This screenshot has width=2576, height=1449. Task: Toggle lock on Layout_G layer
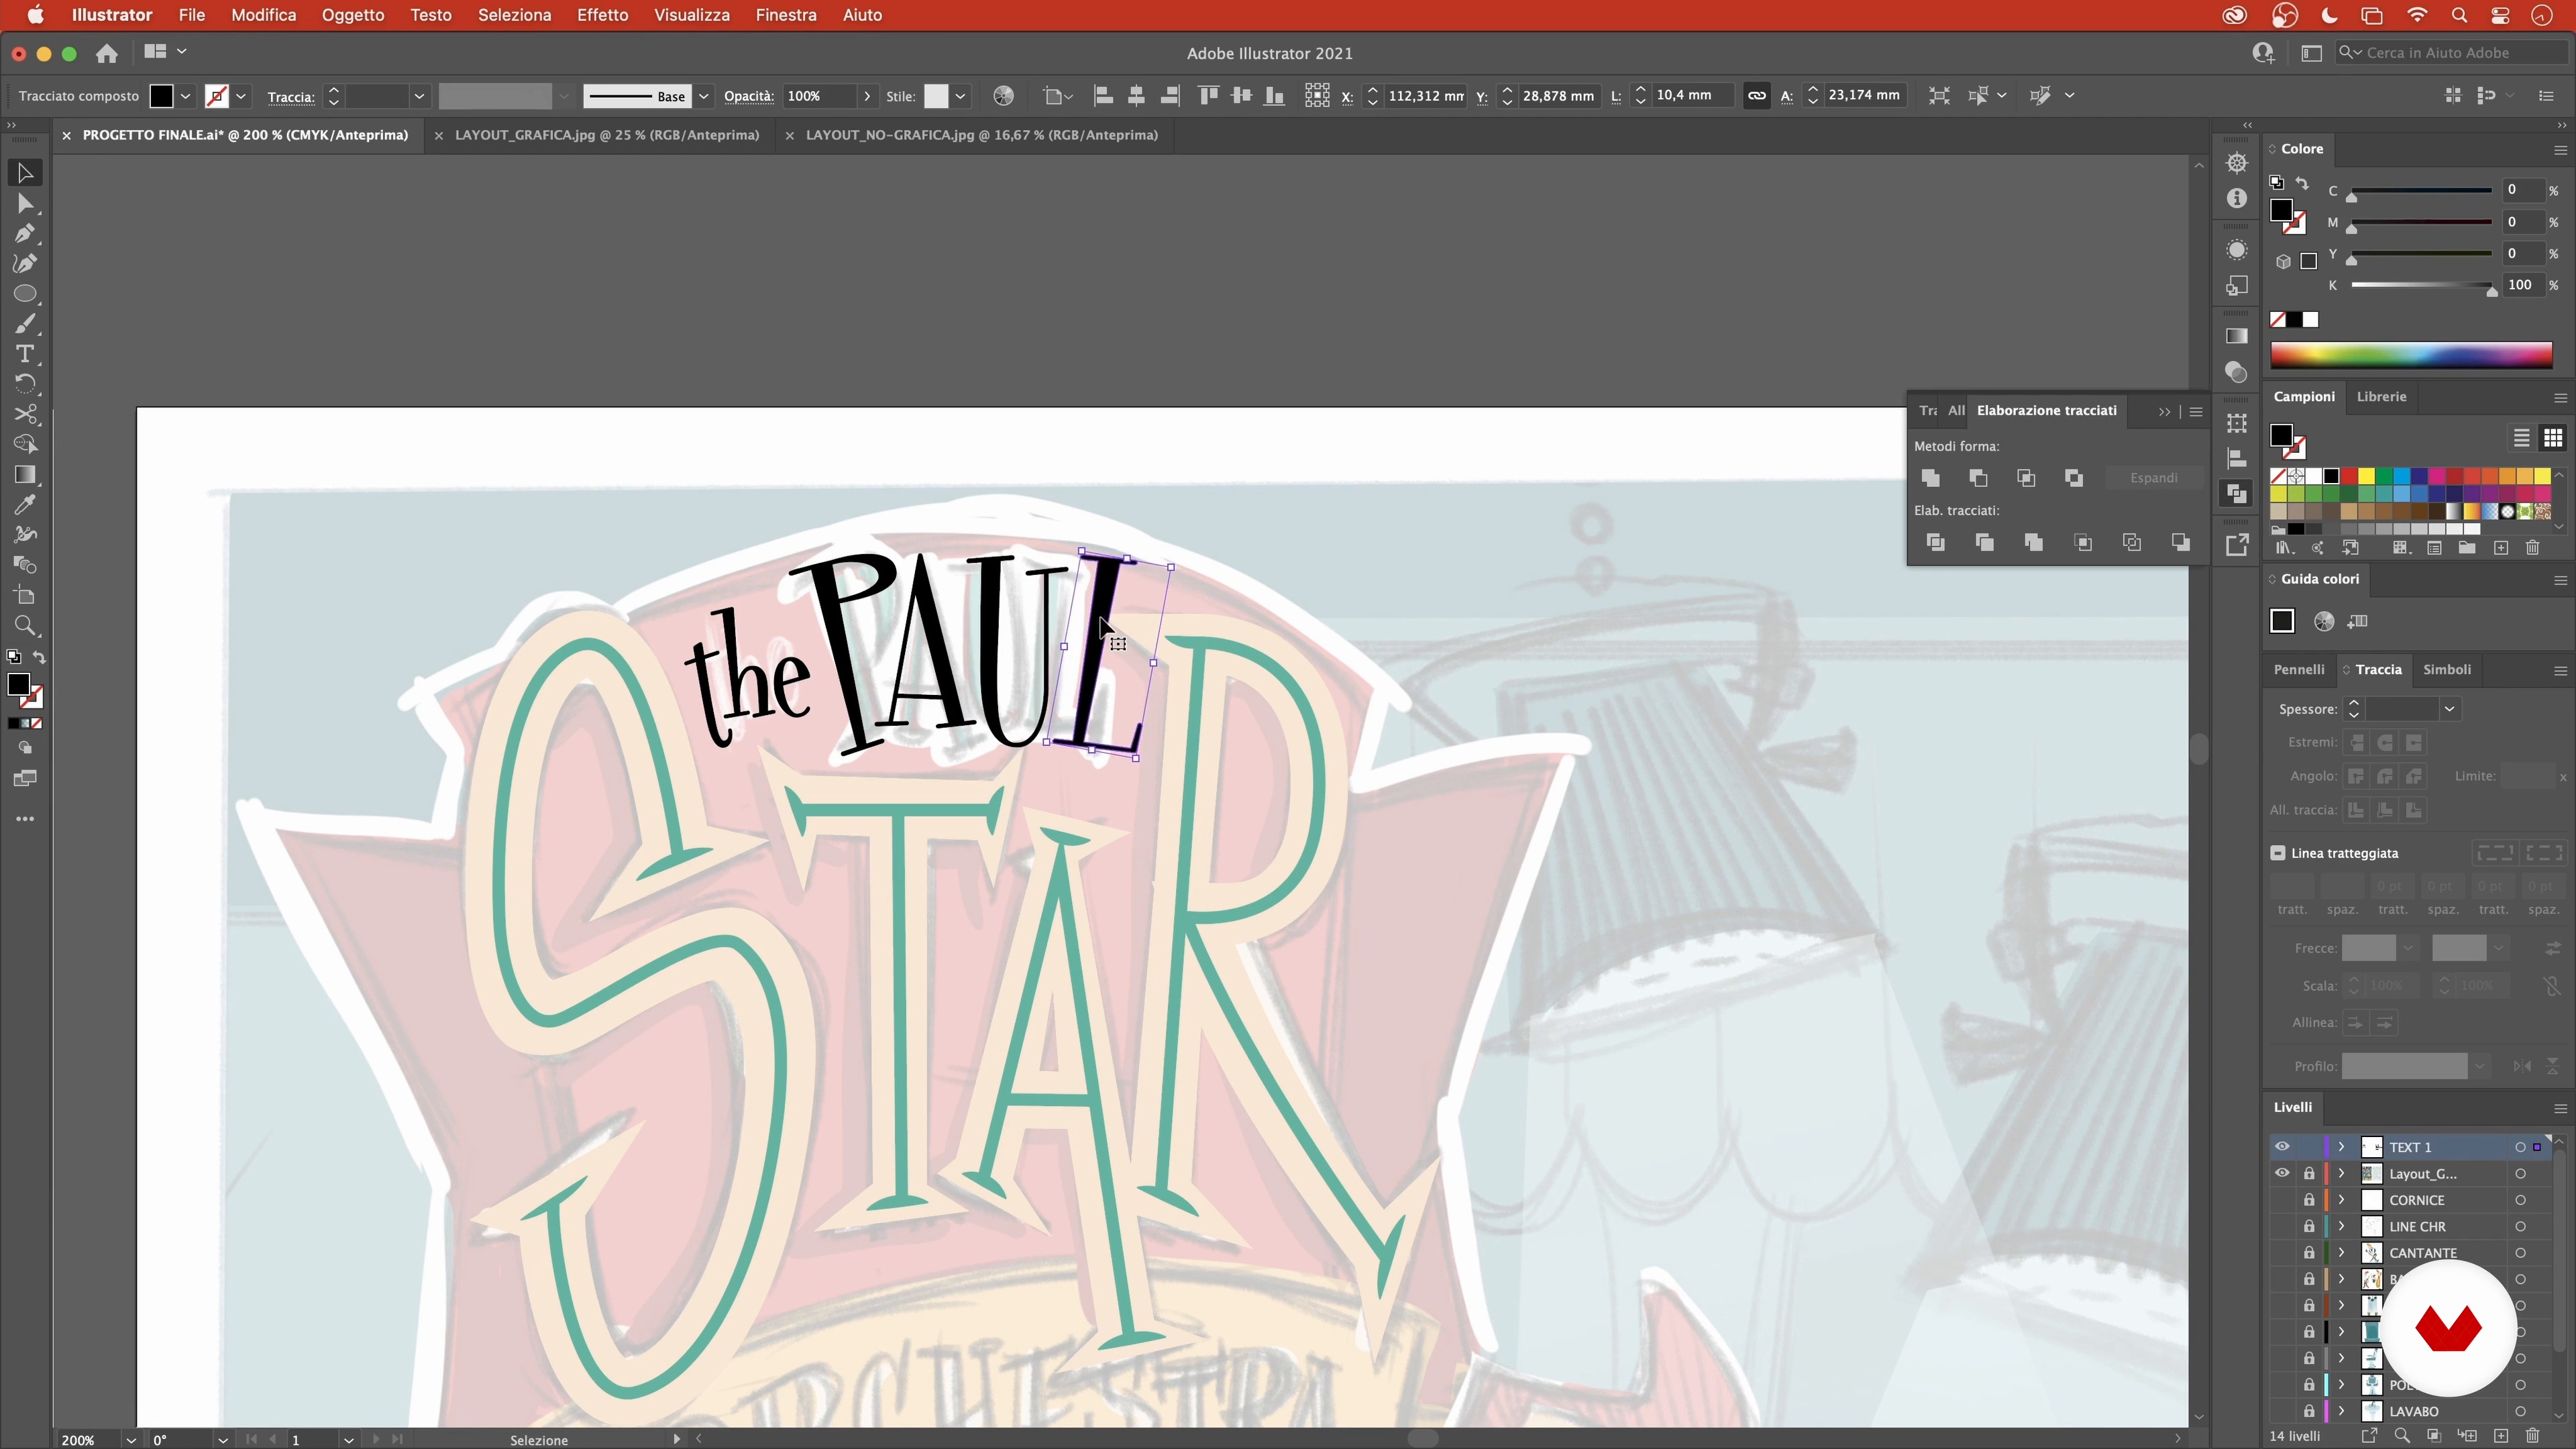tap(2309, 1174)
